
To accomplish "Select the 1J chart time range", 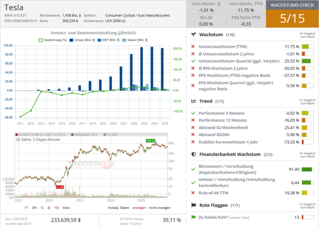I will click(42, 208).
